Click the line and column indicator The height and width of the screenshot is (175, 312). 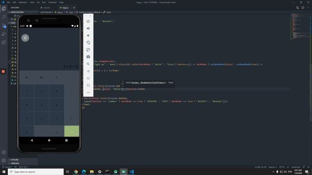click(260, 167)
